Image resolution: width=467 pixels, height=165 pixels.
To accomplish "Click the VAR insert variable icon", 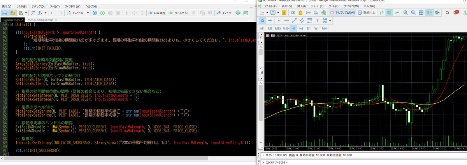I will click(33, 13).
